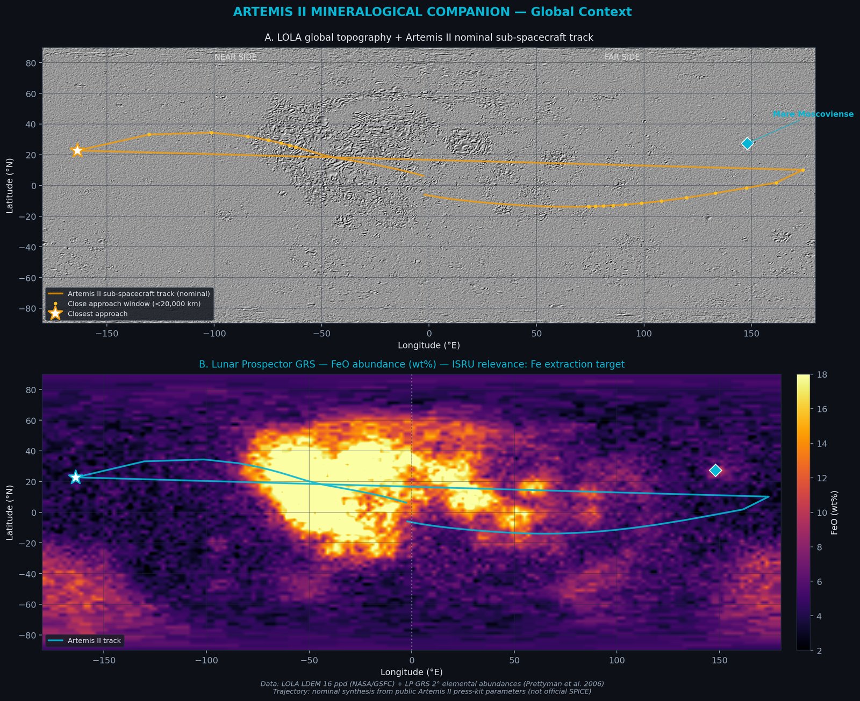Click the 'FeO (wt%)' colorbar axis label

pos(835,512)
